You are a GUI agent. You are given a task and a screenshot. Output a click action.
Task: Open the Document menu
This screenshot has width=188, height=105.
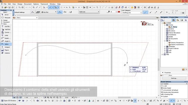coord(28,4)
